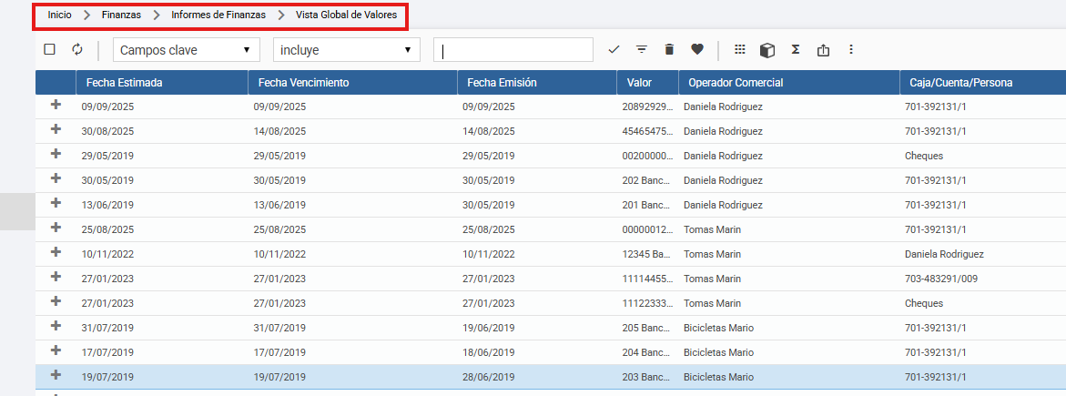This screenshot has width=1066, height=396.
Task: Expand row with Fecha Estimada 13/06/2019
Action: [56, 203]
